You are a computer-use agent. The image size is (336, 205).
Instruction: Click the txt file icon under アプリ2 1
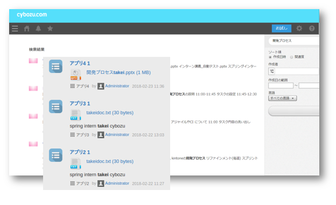[x=75, y=163]
